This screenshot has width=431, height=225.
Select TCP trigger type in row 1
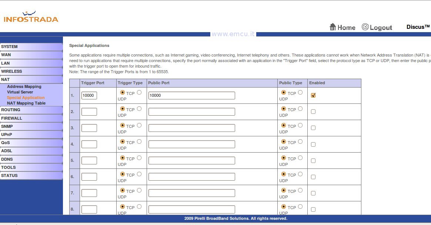click(123, 92)
